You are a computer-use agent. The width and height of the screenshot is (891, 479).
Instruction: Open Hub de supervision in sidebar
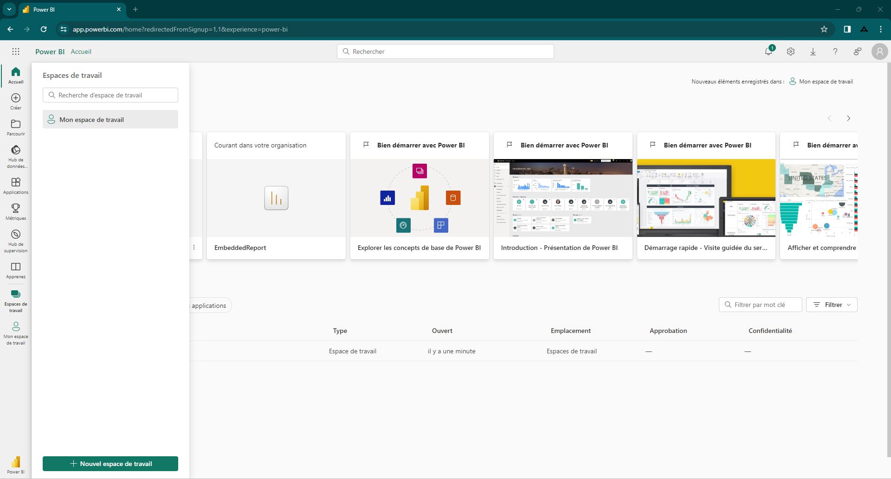(x=16, y=241)
